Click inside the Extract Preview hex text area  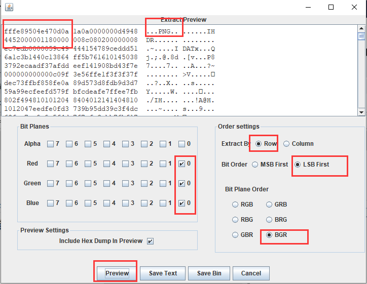click(180, 70)
